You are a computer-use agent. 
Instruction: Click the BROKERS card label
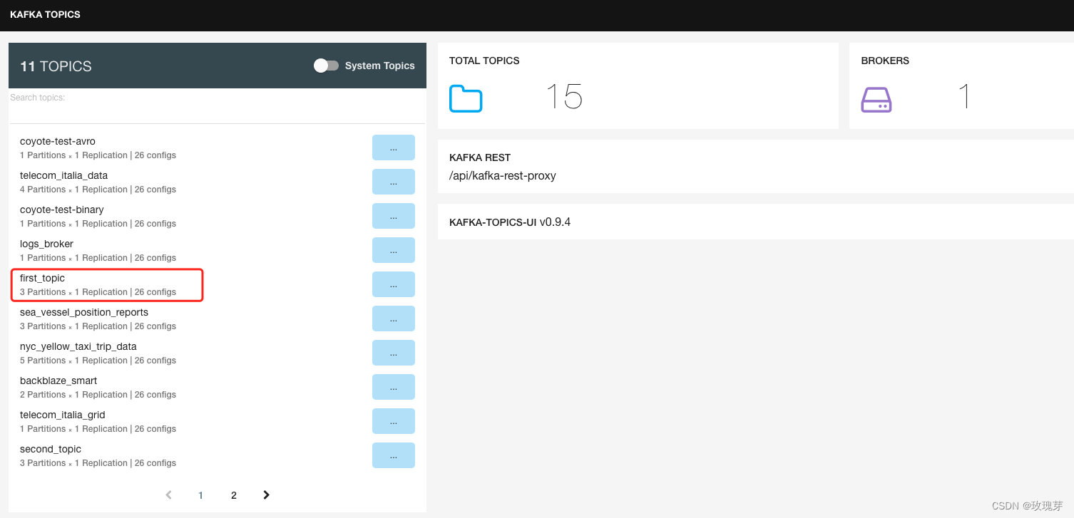click(x=885, y=61)
